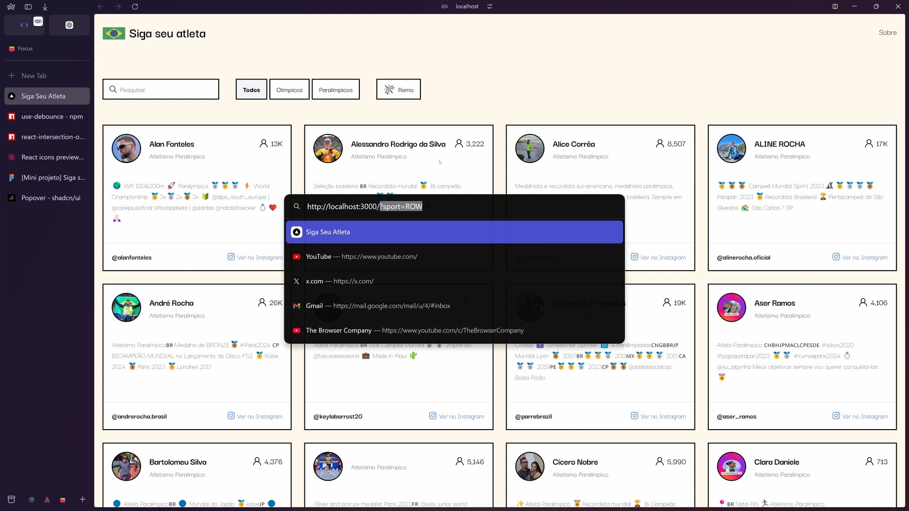Click the Arc logo menu icon

(x=11, y=7)
